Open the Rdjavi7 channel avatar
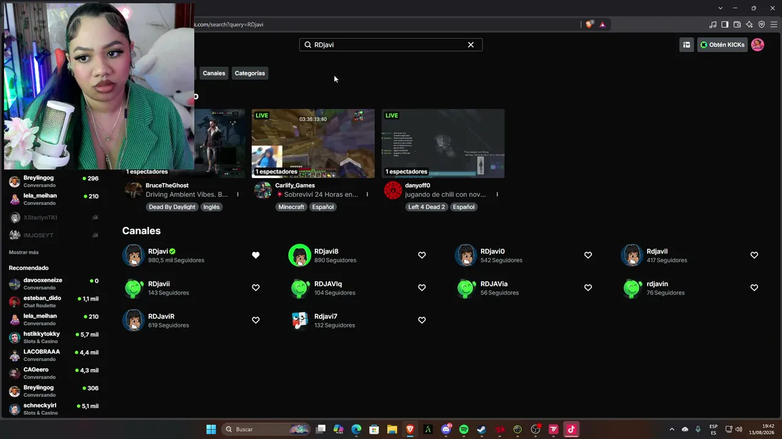Image resolution: width=782 pixels, height=439 pixels. (299, 321)
